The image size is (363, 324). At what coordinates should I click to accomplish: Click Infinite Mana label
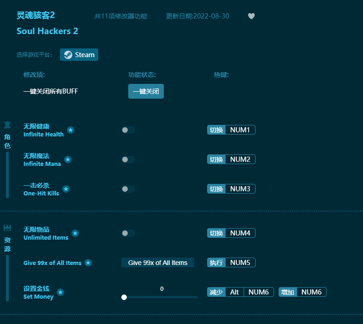coord(42,164)
